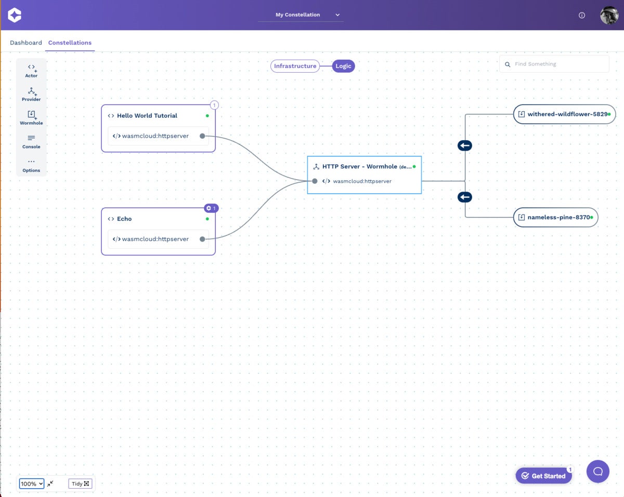This screenshot has width=624, height=497.
Task: Open the Console panel
Action: click(31, 141)
